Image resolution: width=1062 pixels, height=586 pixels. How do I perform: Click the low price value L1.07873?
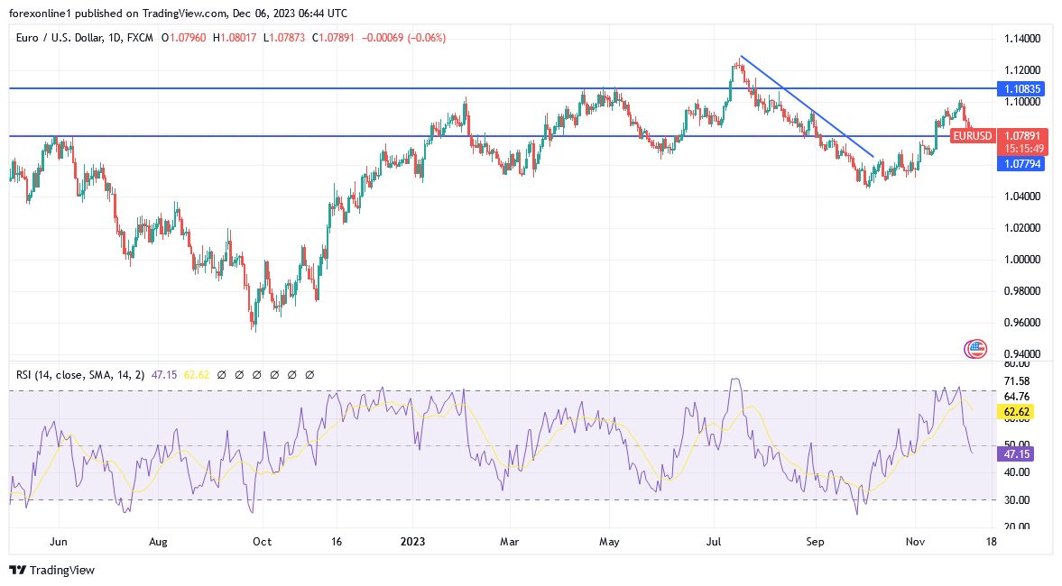click(284, 38)
